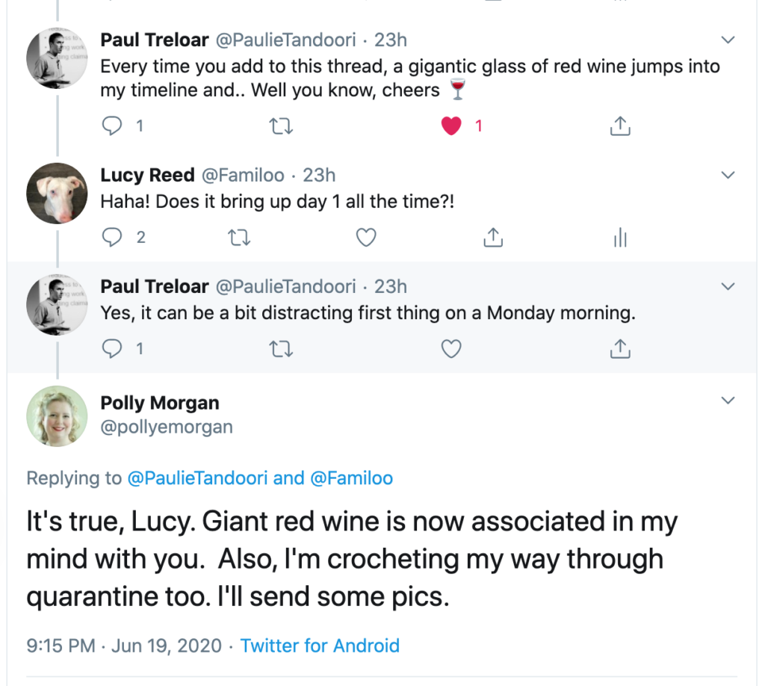
Task: Like Lucy Reed's tweet
Action: 365,238
